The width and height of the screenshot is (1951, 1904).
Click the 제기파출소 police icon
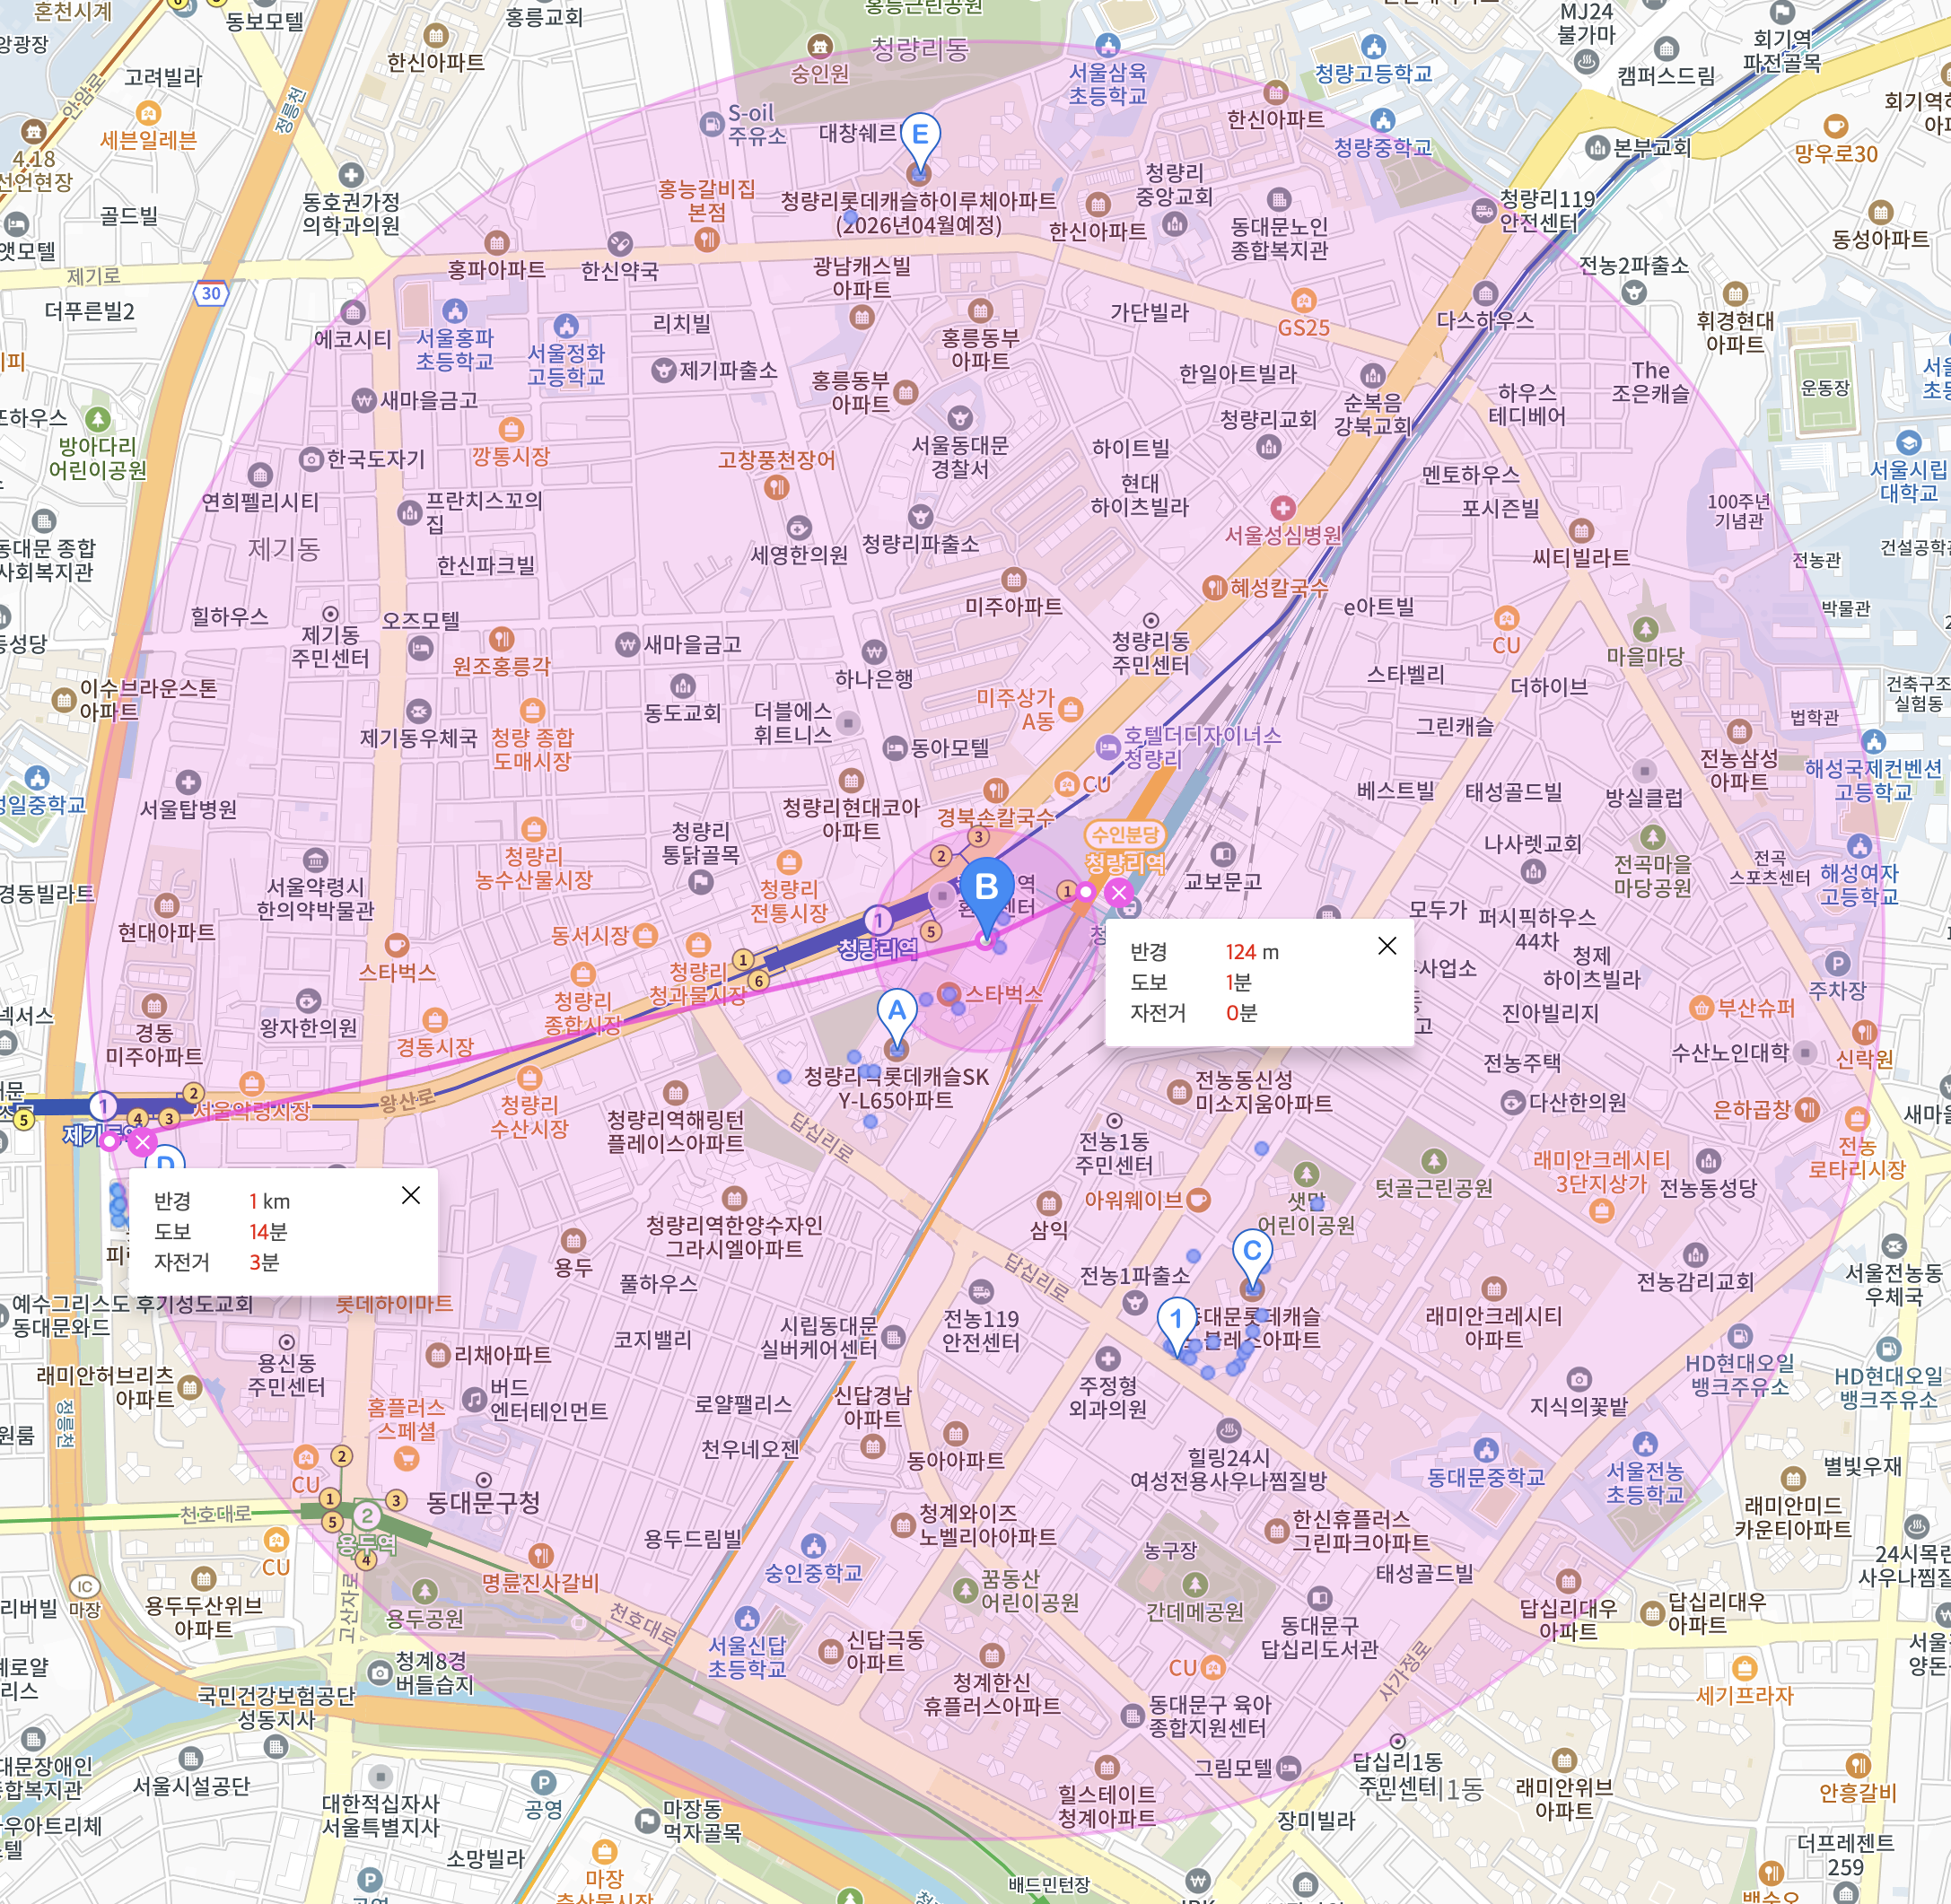tap(663, 371)
